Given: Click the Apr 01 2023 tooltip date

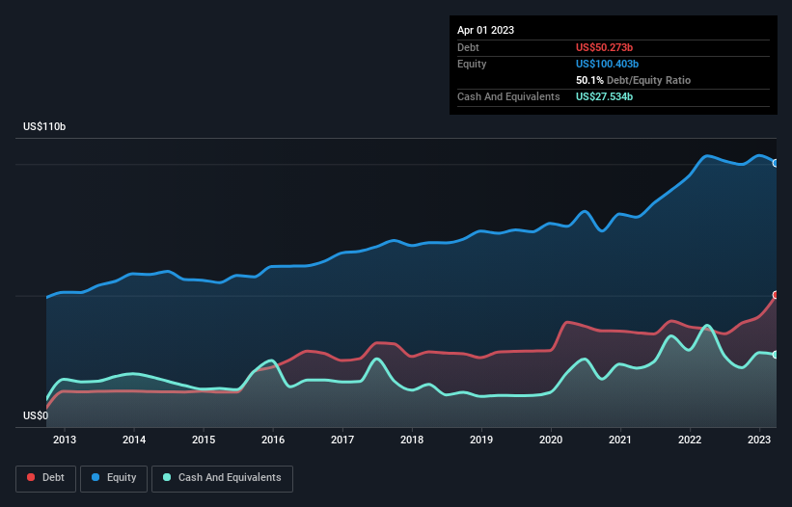Looking at the screenshot, I should coord(485,30).
